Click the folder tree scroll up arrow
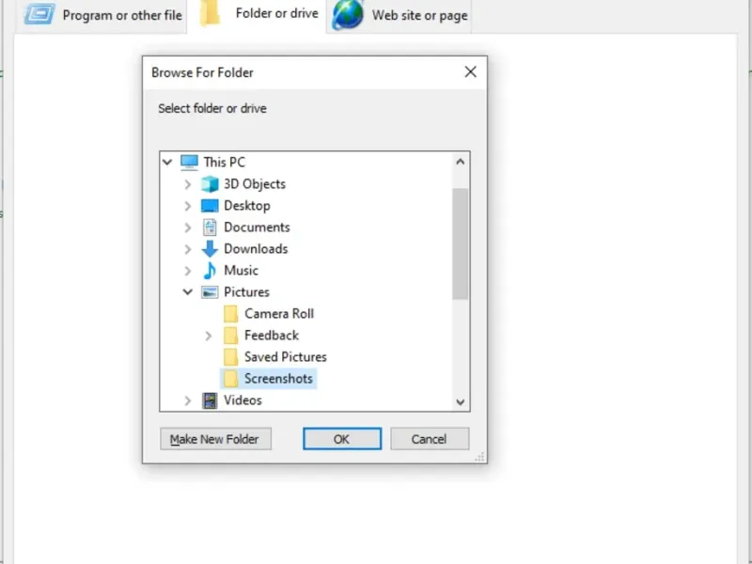Viewport: 752px width, 564px height. point(461,162)
